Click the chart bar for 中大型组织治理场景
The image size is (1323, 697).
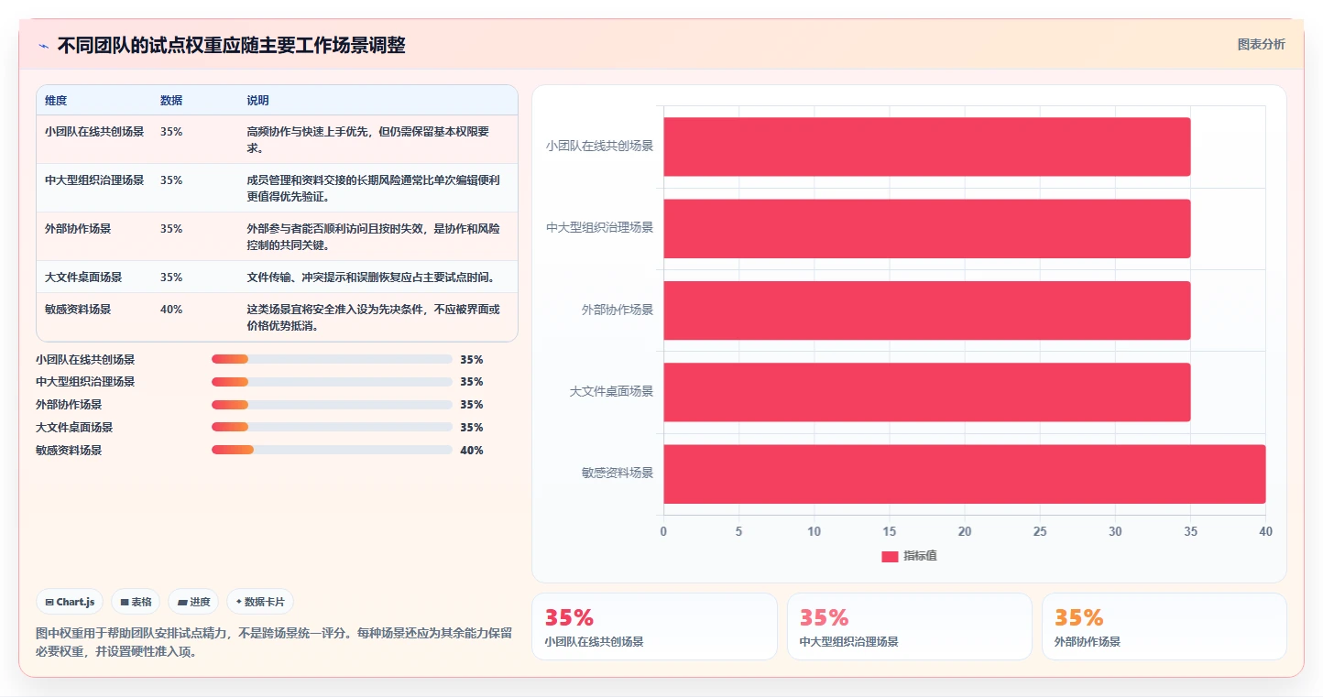[926, 228]
